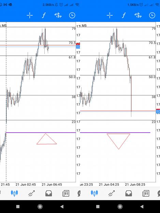Open indicators (f) in left chart toolbar
The image size is (160, 213).
coord(44,15)
